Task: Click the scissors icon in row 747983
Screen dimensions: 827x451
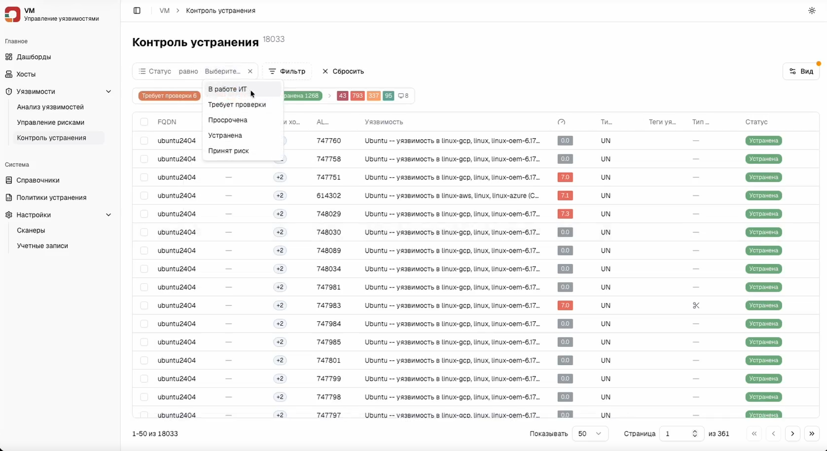Action: point(696,305)
